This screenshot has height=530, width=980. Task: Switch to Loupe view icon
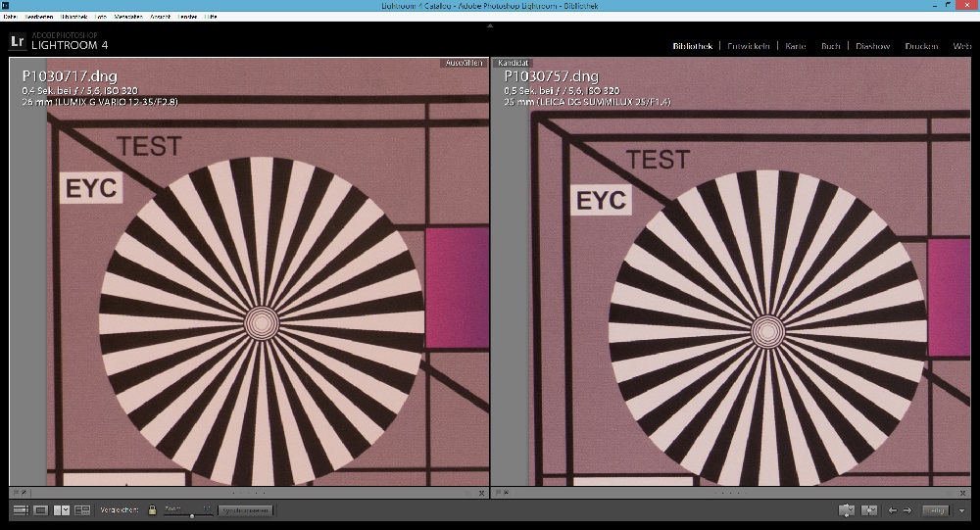(40, 510)
